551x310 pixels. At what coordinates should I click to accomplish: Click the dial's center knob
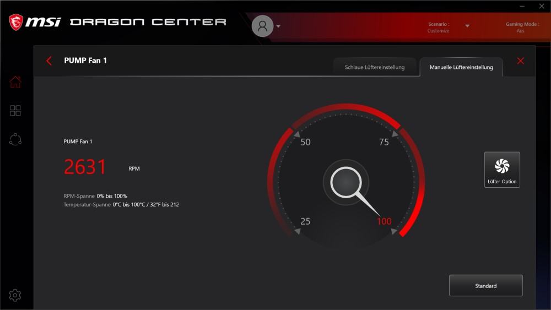[x=346, y=182]
